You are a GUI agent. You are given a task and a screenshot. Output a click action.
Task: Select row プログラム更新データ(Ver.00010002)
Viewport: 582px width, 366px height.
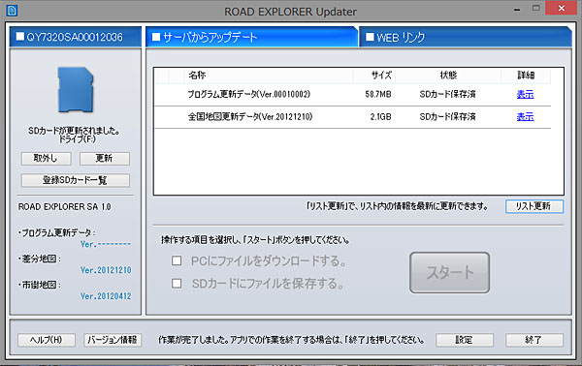click(352, 95)
